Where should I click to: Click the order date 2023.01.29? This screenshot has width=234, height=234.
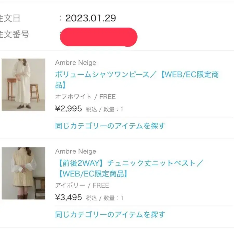click(x=90, y=18)
